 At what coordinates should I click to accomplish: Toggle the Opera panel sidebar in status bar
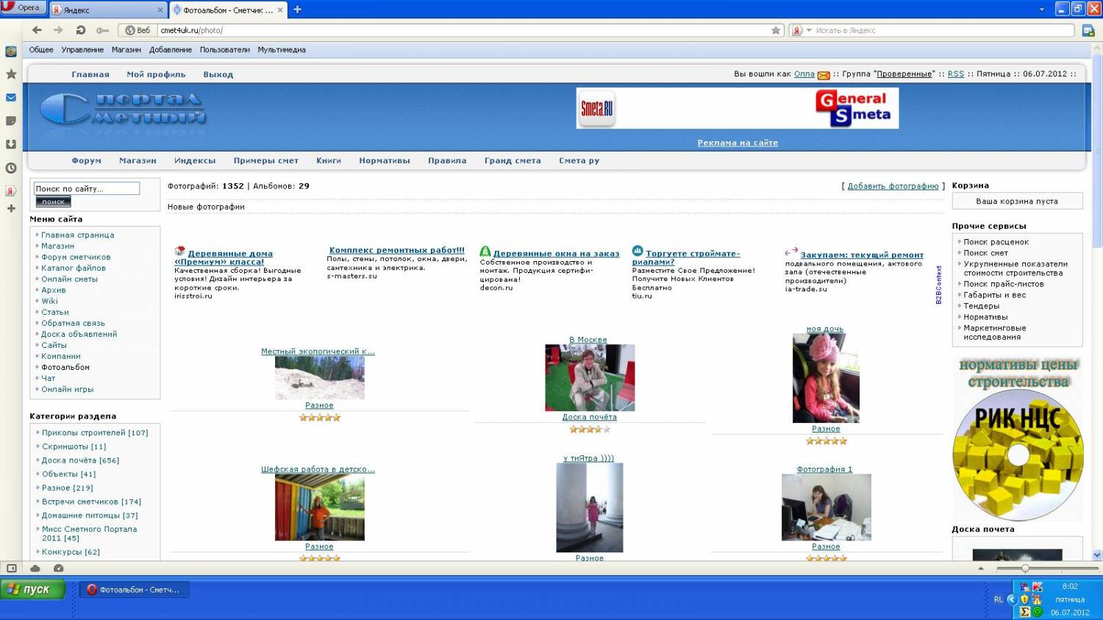click(x=11, y=569)
